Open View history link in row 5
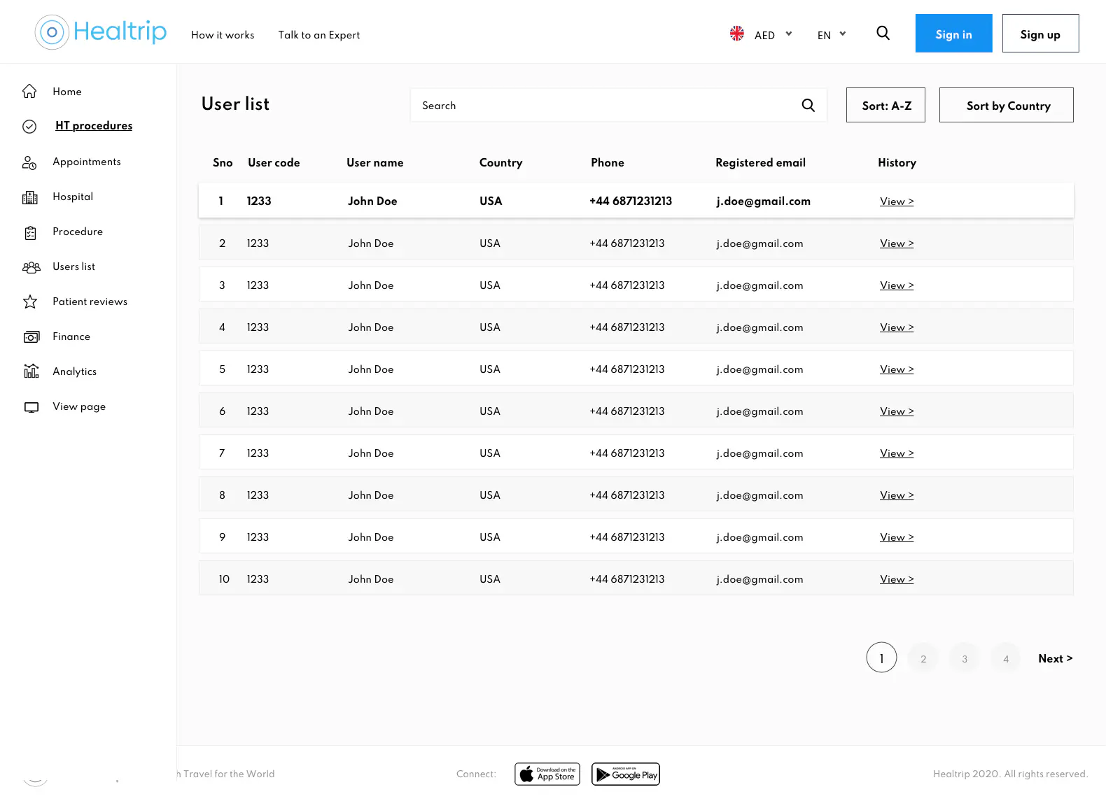This screenshot has width=1106, height=801. click(x=897, y=369)
